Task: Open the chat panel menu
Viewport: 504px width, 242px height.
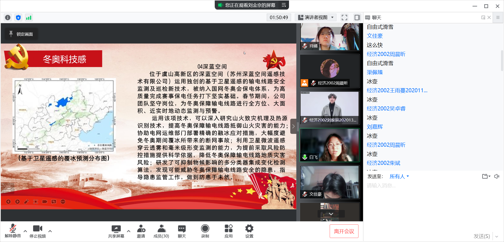Action: tap(498, 17)
